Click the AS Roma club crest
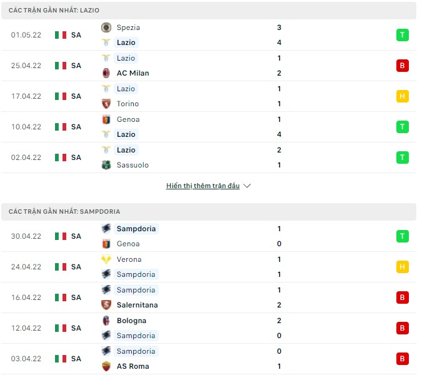The width and height of the screenshot is (422, 375). point(106,366)
